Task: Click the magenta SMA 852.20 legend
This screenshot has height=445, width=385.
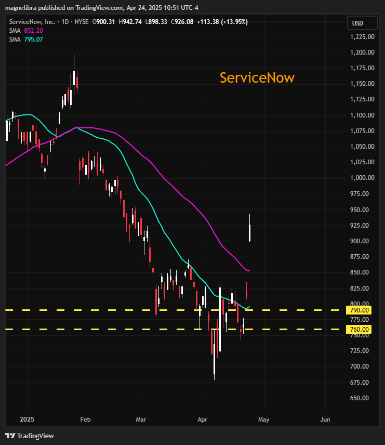Action: (26, 31)
